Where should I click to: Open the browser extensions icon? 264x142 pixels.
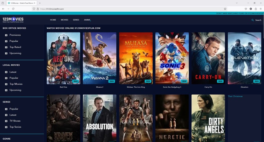(256, 9)
